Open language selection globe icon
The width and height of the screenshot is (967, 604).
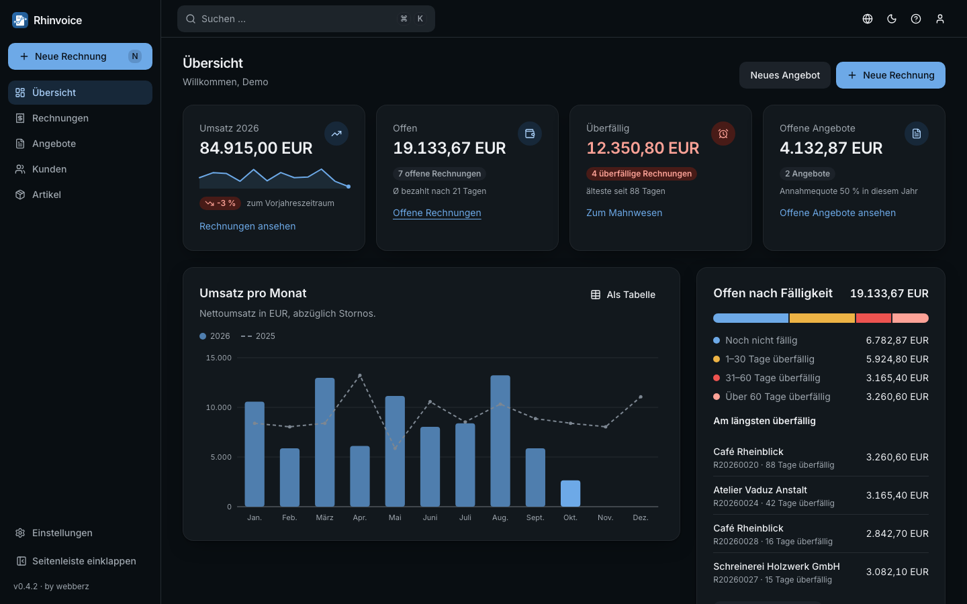tap(868, 19)
